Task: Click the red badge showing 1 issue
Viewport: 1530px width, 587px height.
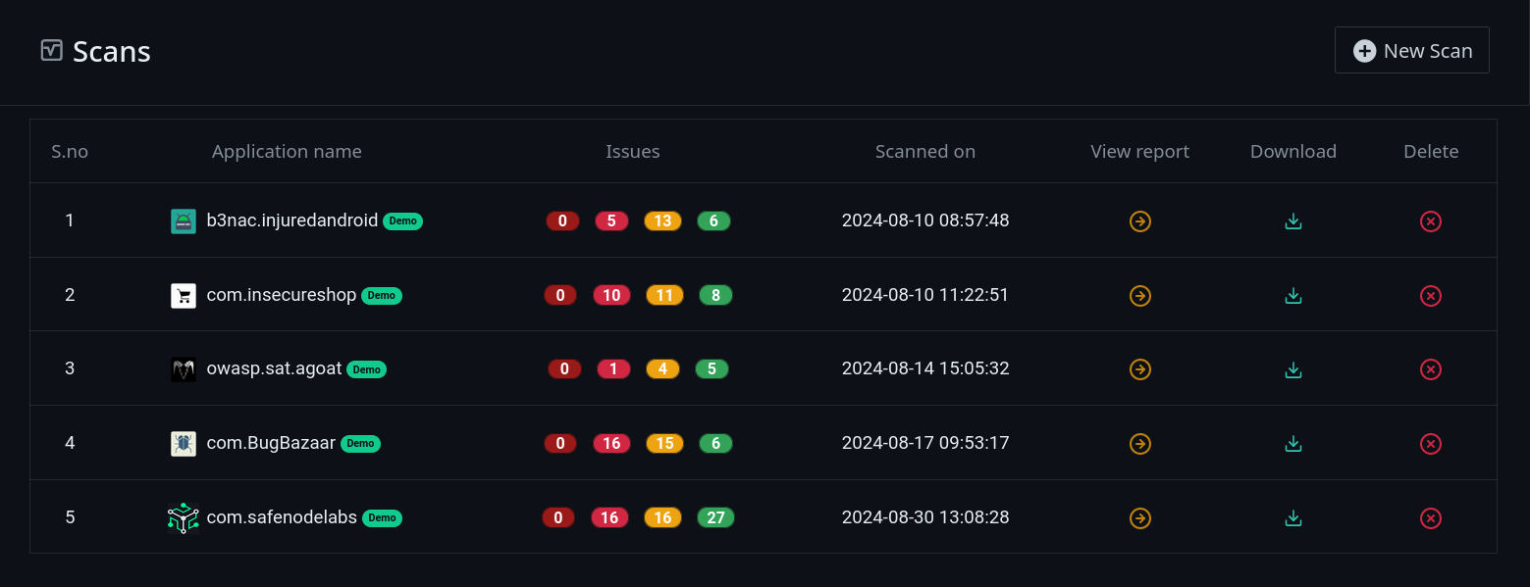Action: (613, 369)
